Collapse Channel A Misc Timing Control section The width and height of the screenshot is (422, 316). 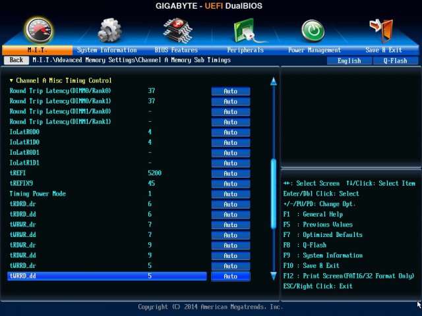coord(61,80)
